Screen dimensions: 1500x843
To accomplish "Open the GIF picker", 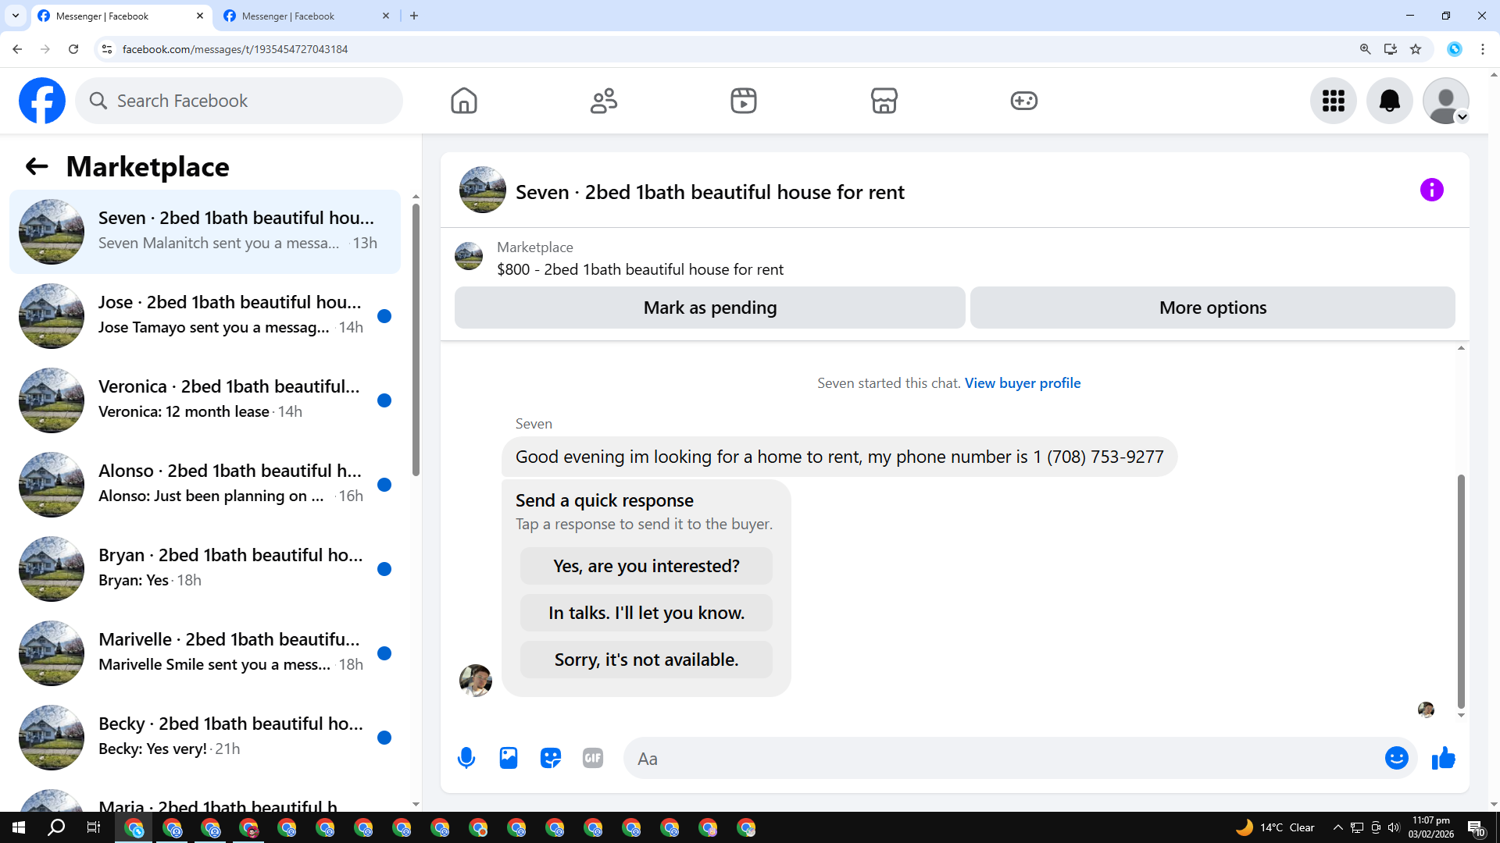I will click(x=593, y=758).
